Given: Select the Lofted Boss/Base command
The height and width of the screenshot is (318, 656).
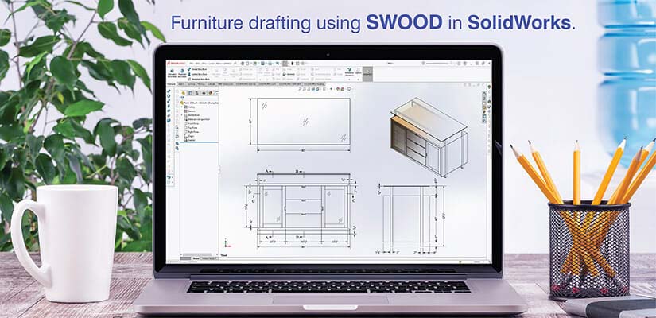Looking at the screenshot, I should (x=199, y=74).
